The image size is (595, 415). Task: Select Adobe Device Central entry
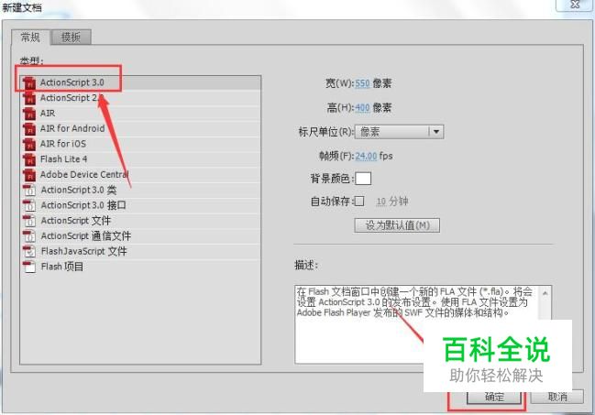[x=140, y=174]
